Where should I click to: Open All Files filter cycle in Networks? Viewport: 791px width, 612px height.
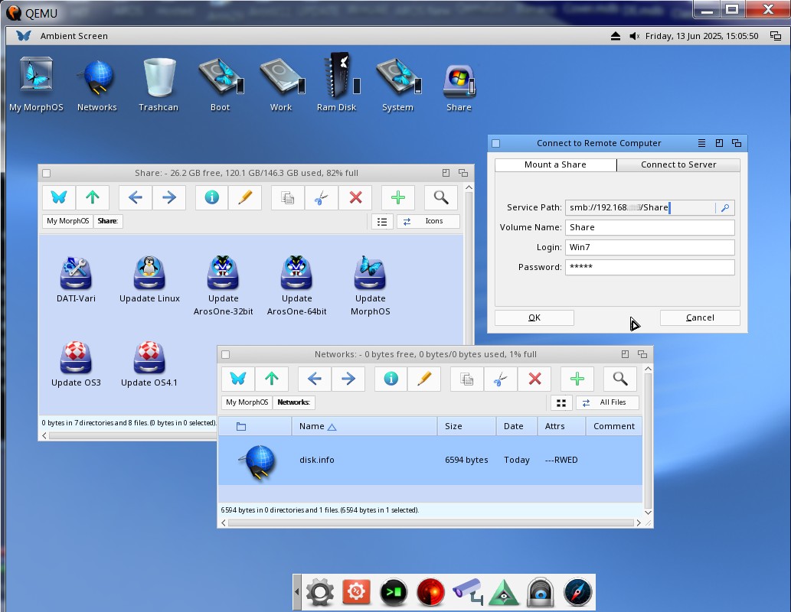point(607,403)
